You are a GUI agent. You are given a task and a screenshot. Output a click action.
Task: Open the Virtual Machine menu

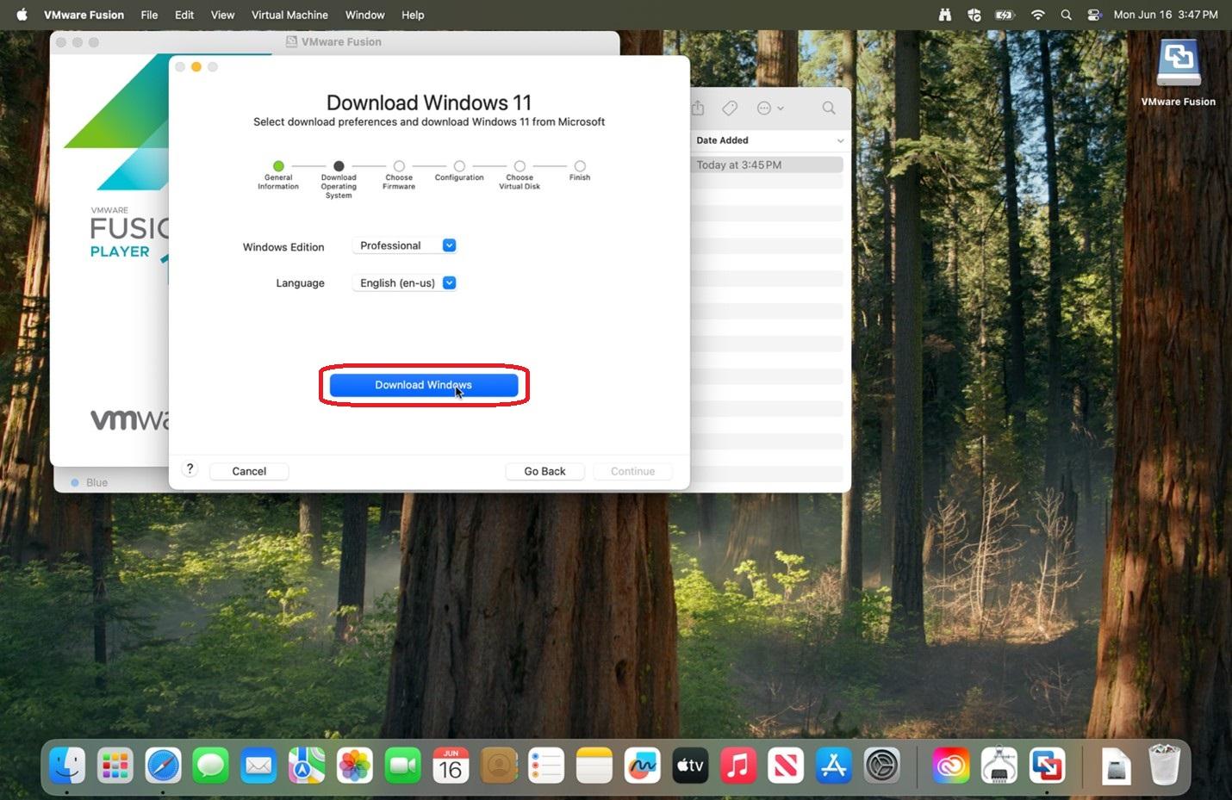coord(289,15)
